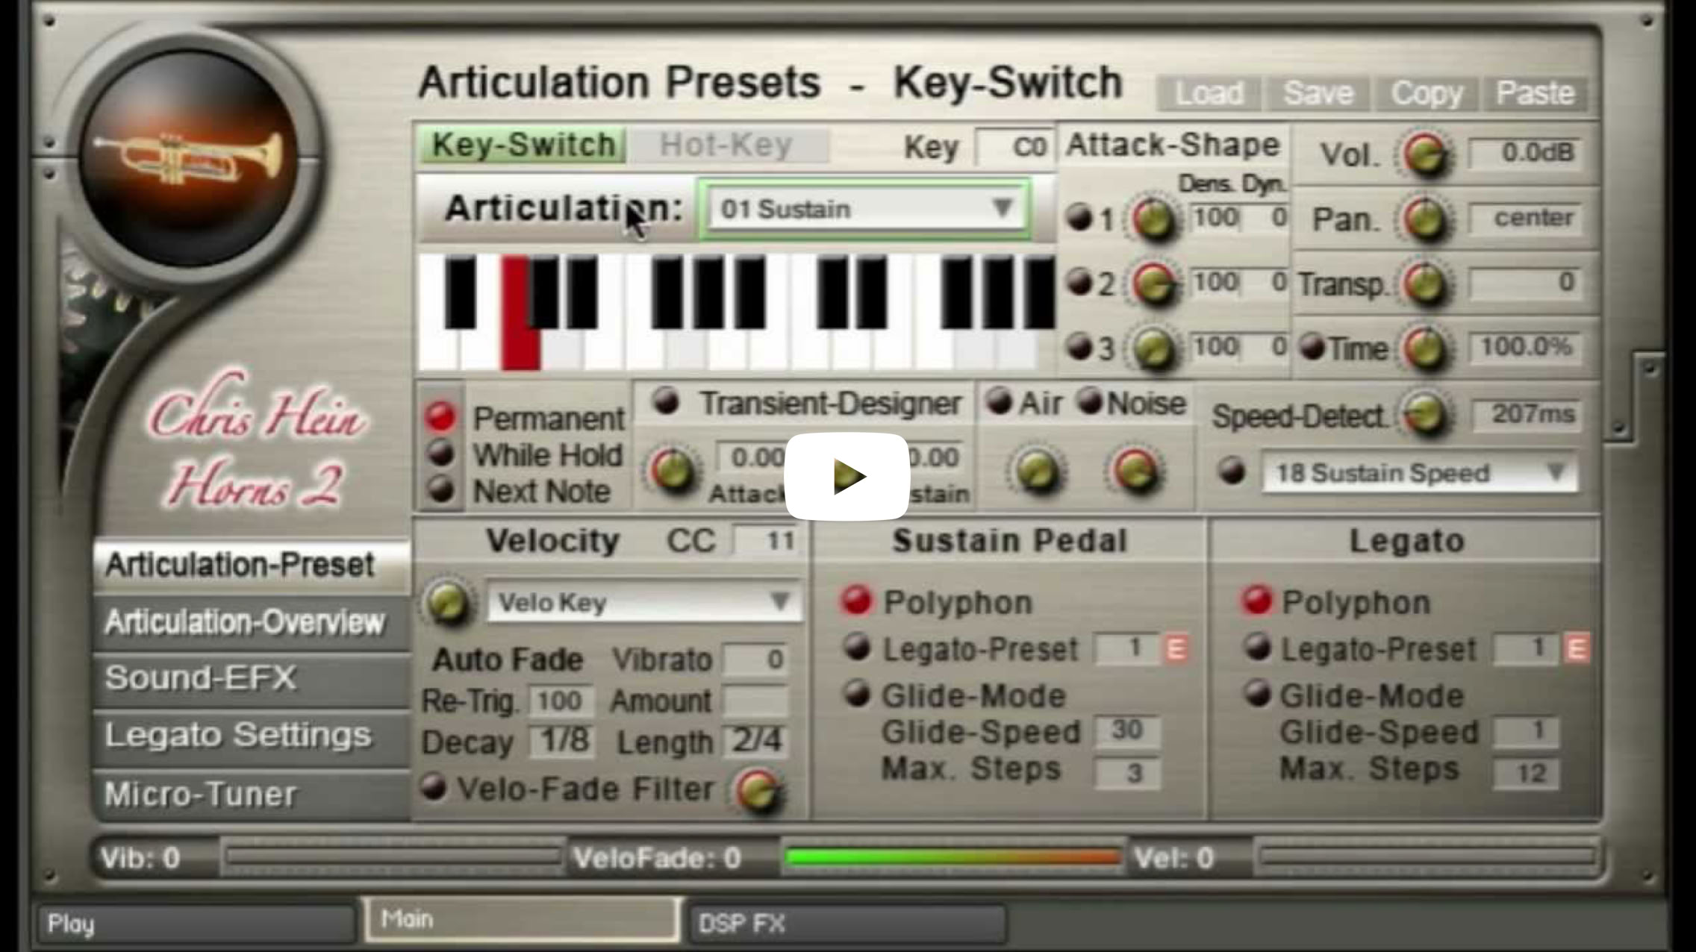
Task: Click the Save preset button
Action: (1318, 94)
